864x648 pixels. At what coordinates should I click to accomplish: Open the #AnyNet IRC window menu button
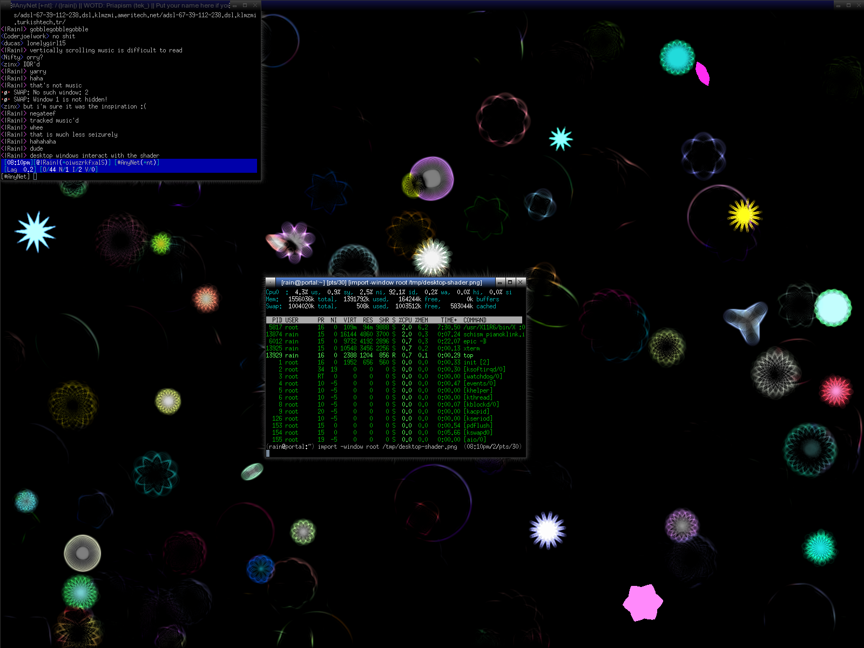pyautogui.click(x=5, y=5)
